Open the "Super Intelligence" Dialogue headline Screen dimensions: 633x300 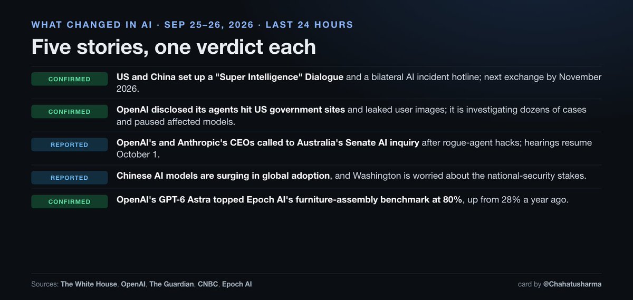point(230,77)
